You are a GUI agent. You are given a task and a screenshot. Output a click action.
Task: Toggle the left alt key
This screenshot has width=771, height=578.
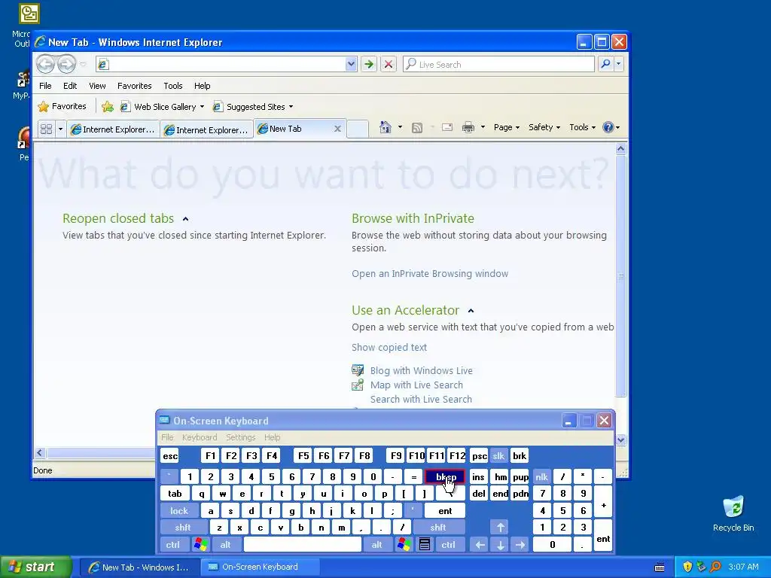(225, 545)
